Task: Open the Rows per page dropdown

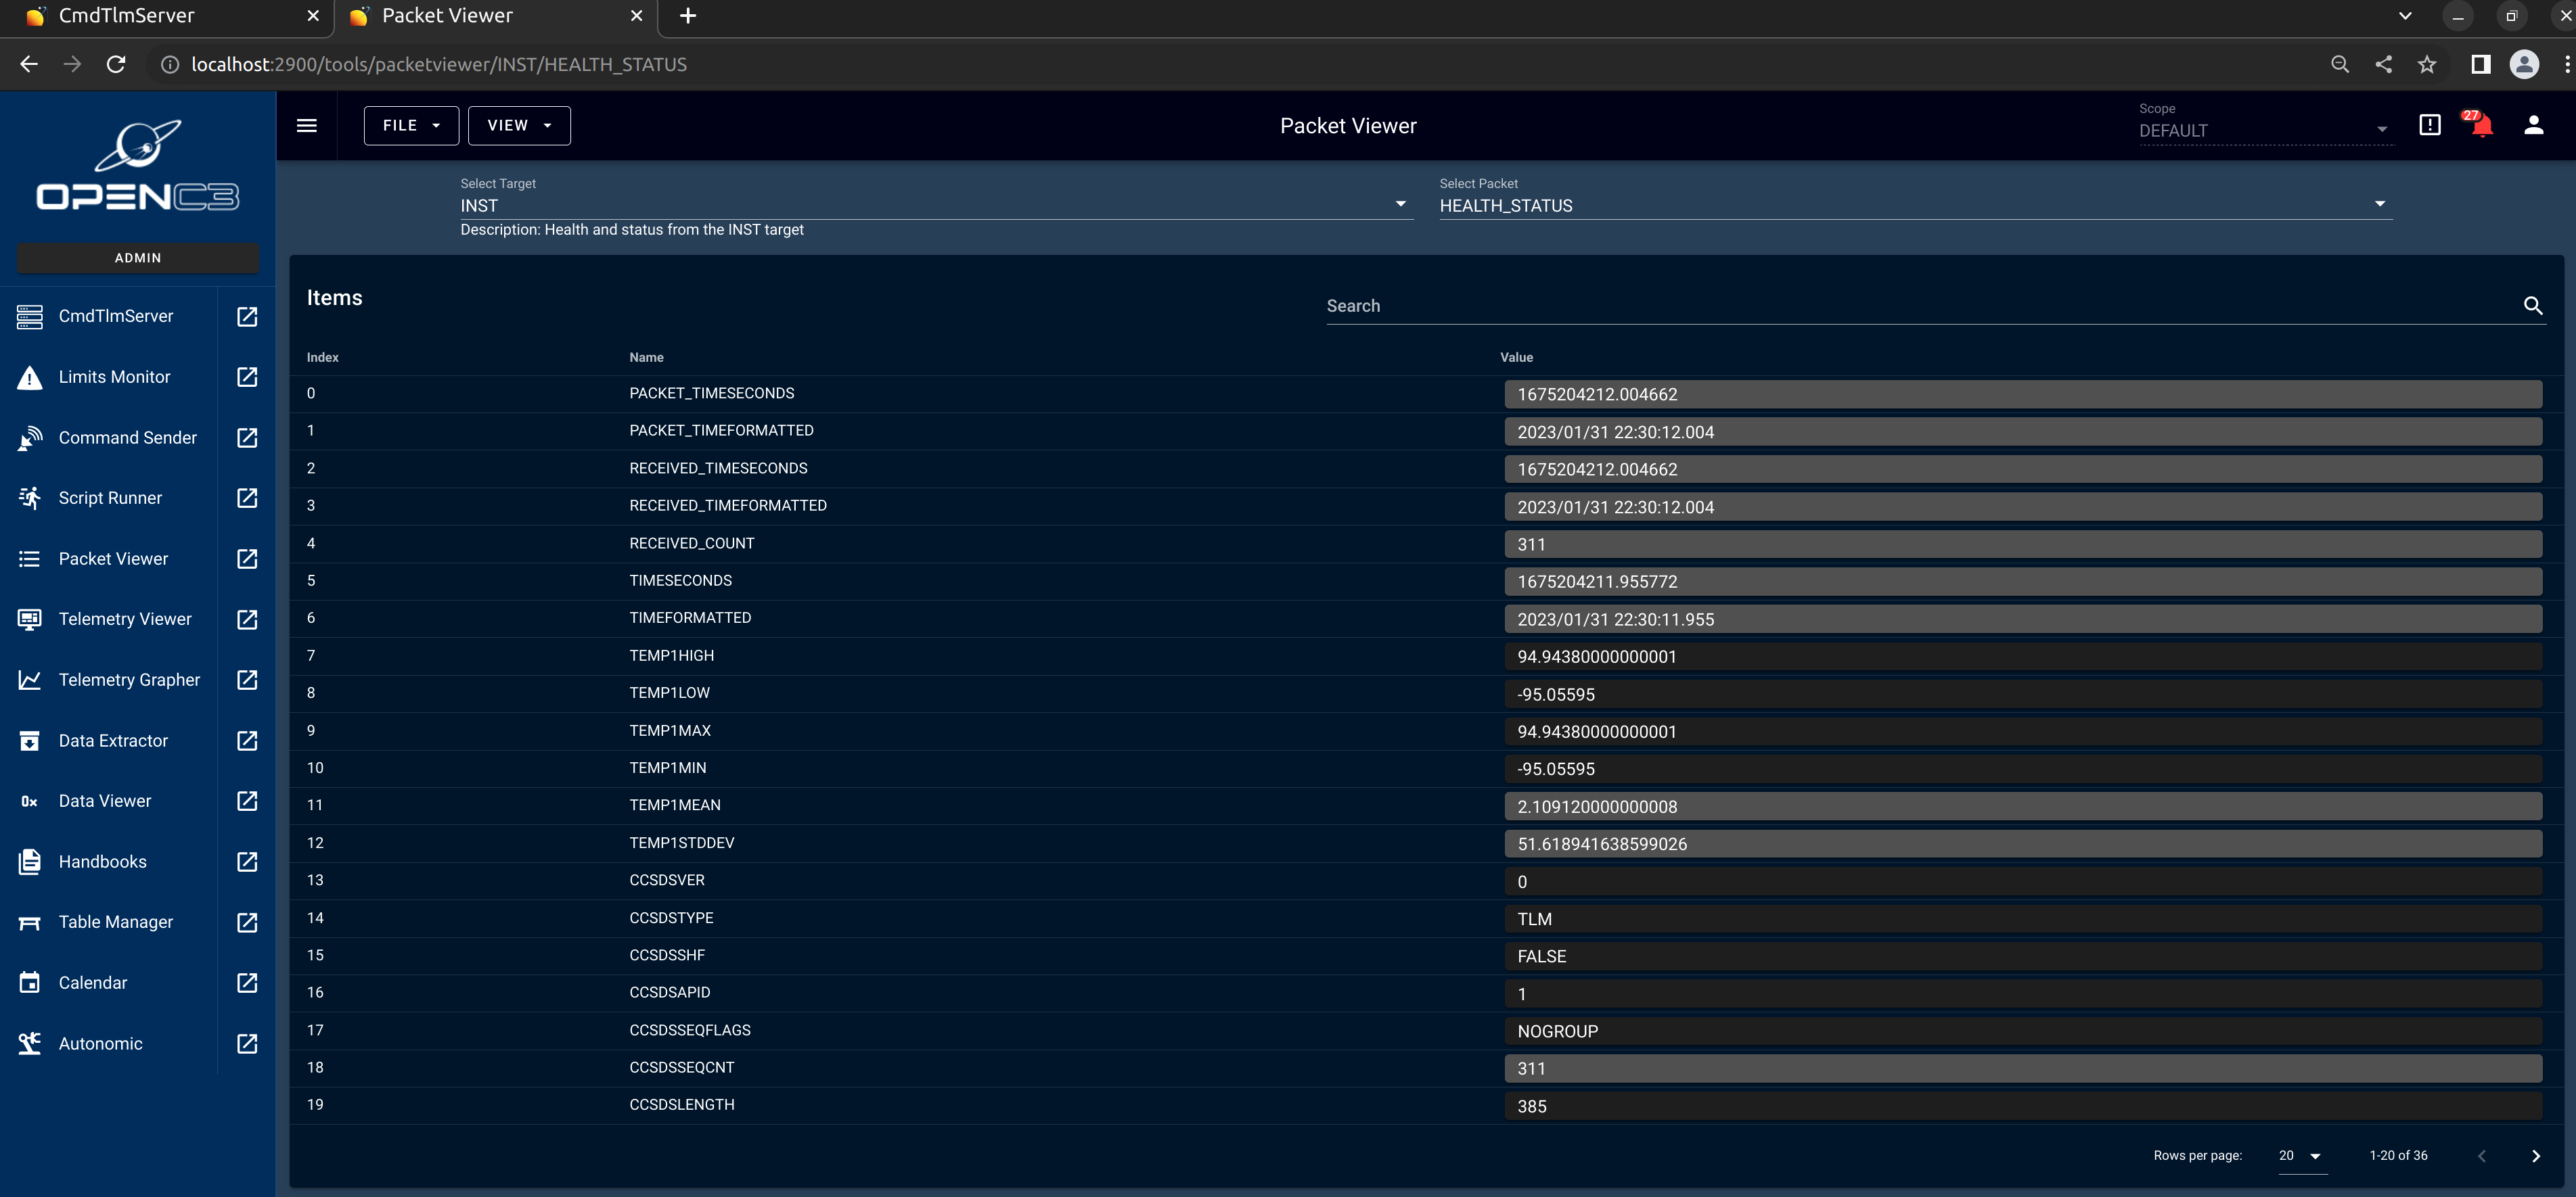Action: tap(2300, 1156)
